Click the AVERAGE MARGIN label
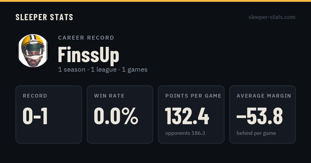Viewport: 311px width, 163px height. (x=264, y=96)
